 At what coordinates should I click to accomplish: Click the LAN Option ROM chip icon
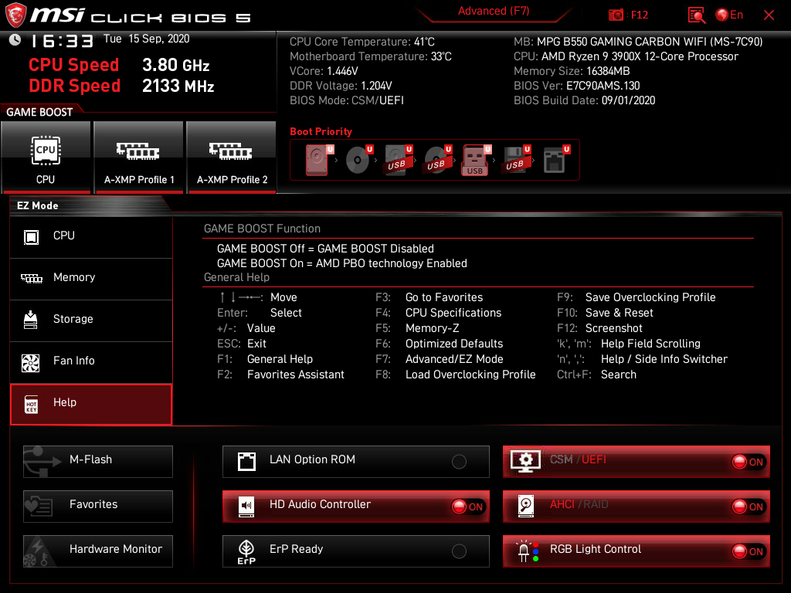[246, 462]
